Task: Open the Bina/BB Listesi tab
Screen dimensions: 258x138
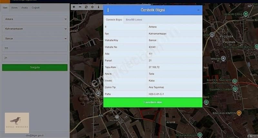Action: [x=134, y=20]
